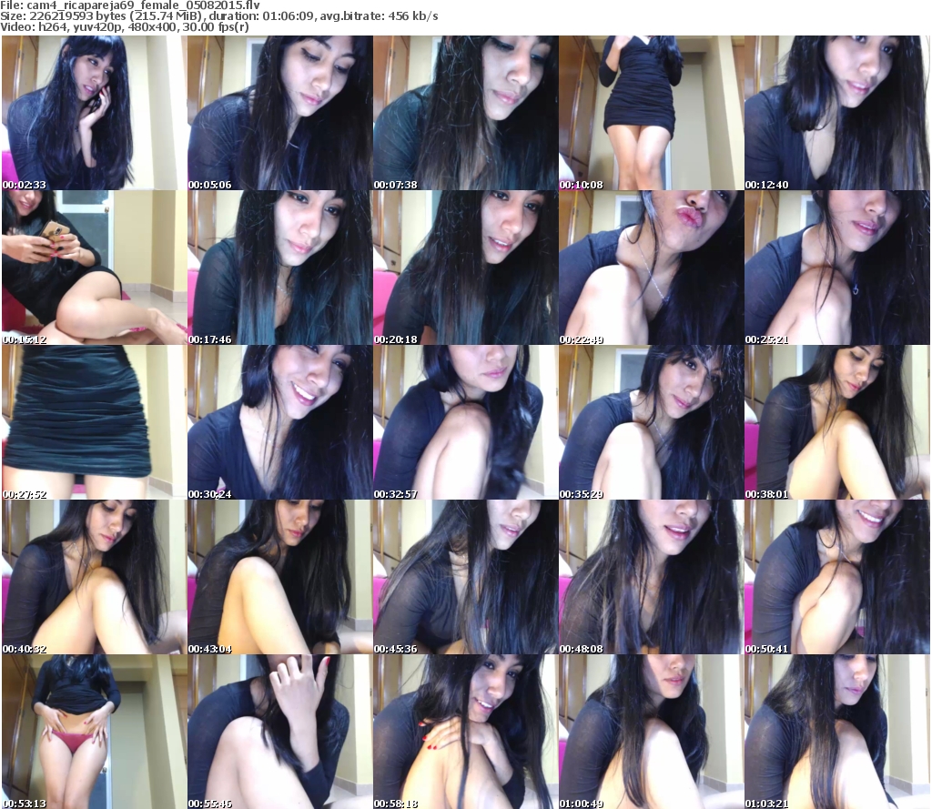Open the frame stamped 00:17:46

[280, 268]
